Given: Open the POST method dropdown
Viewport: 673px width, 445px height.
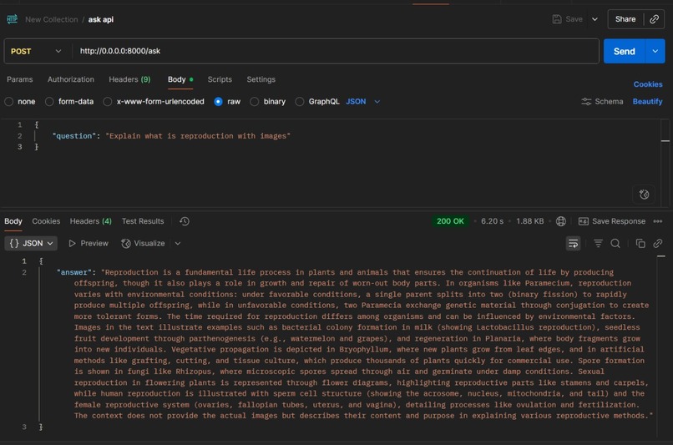Looking at the screenshot, I should pos(38,51).
